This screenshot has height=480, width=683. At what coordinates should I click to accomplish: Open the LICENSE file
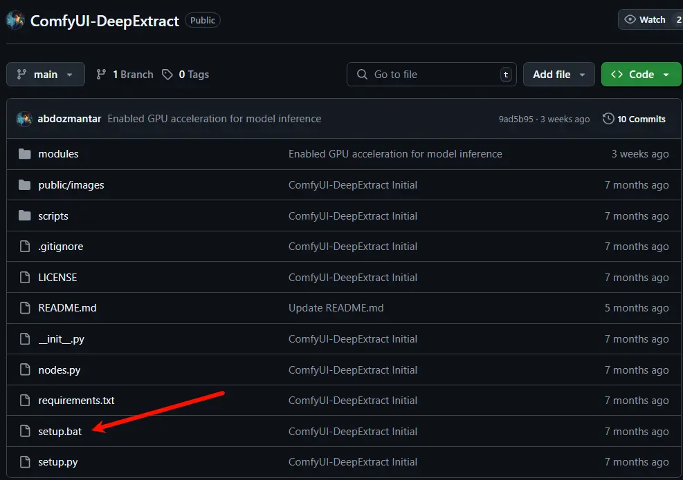tap(57, 278)
